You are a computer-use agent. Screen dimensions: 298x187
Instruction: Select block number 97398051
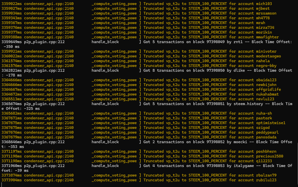coord(215,104)
